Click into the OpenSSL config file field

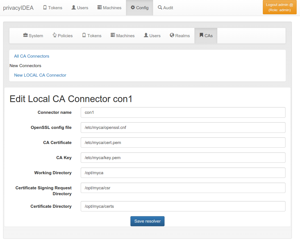(x=183, y=128)
